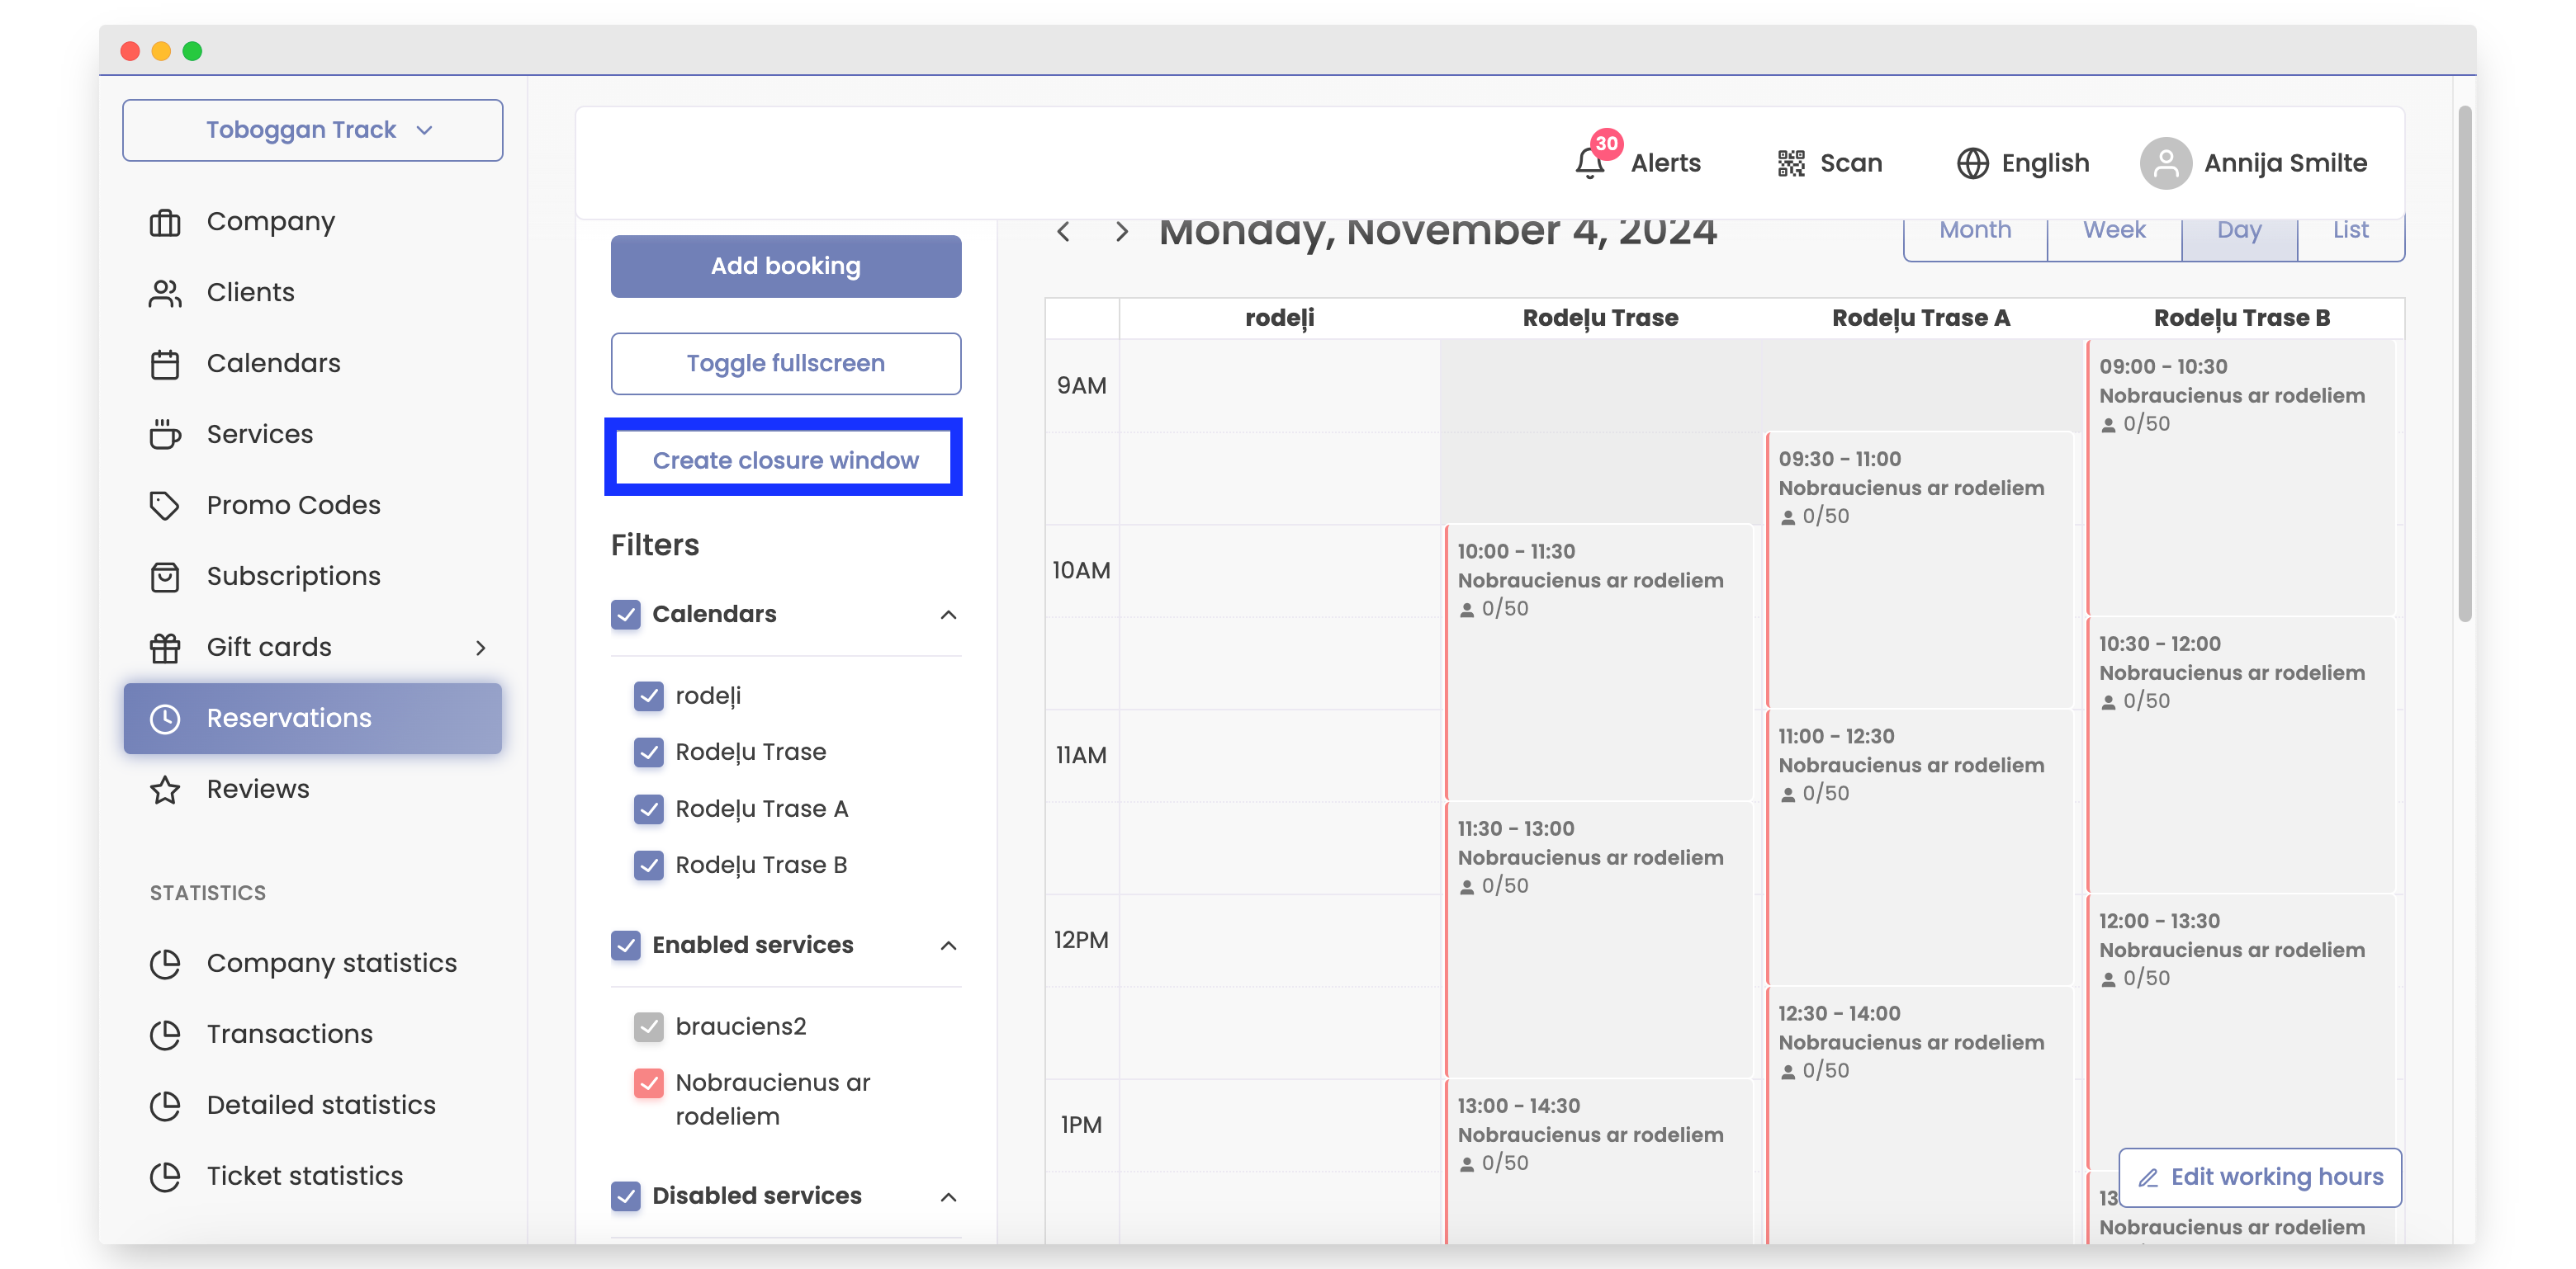Click the Annija Smilte avatar icon
This screenshot has width=2576, height=1269.
tap(2165, 163)
